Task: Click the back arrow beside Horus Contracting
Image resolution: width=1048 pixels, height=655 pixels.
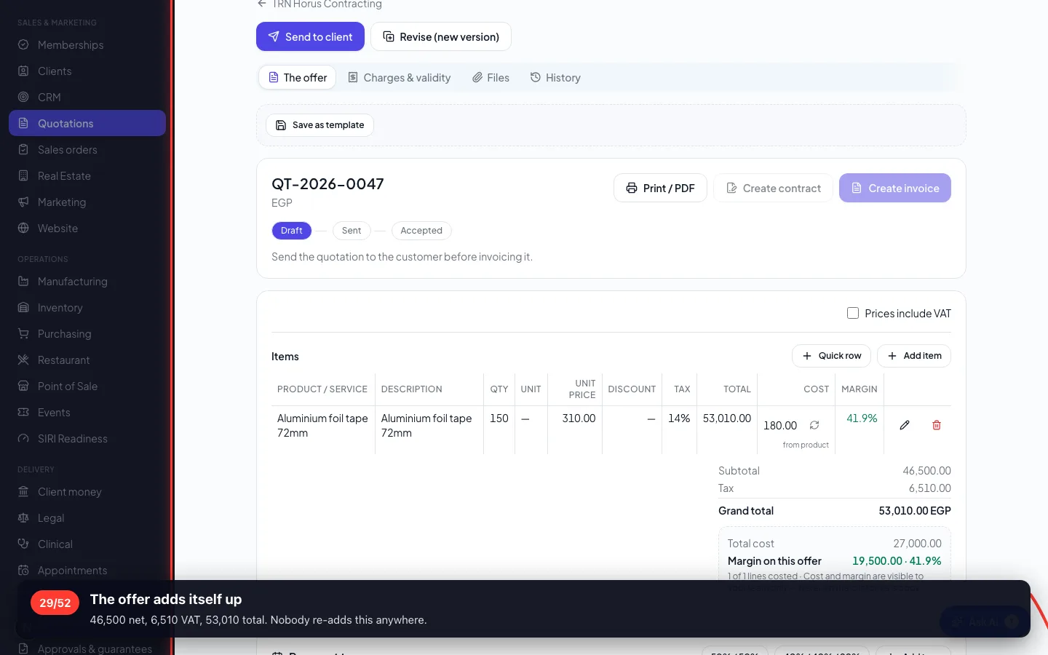Action: [262, 4]
